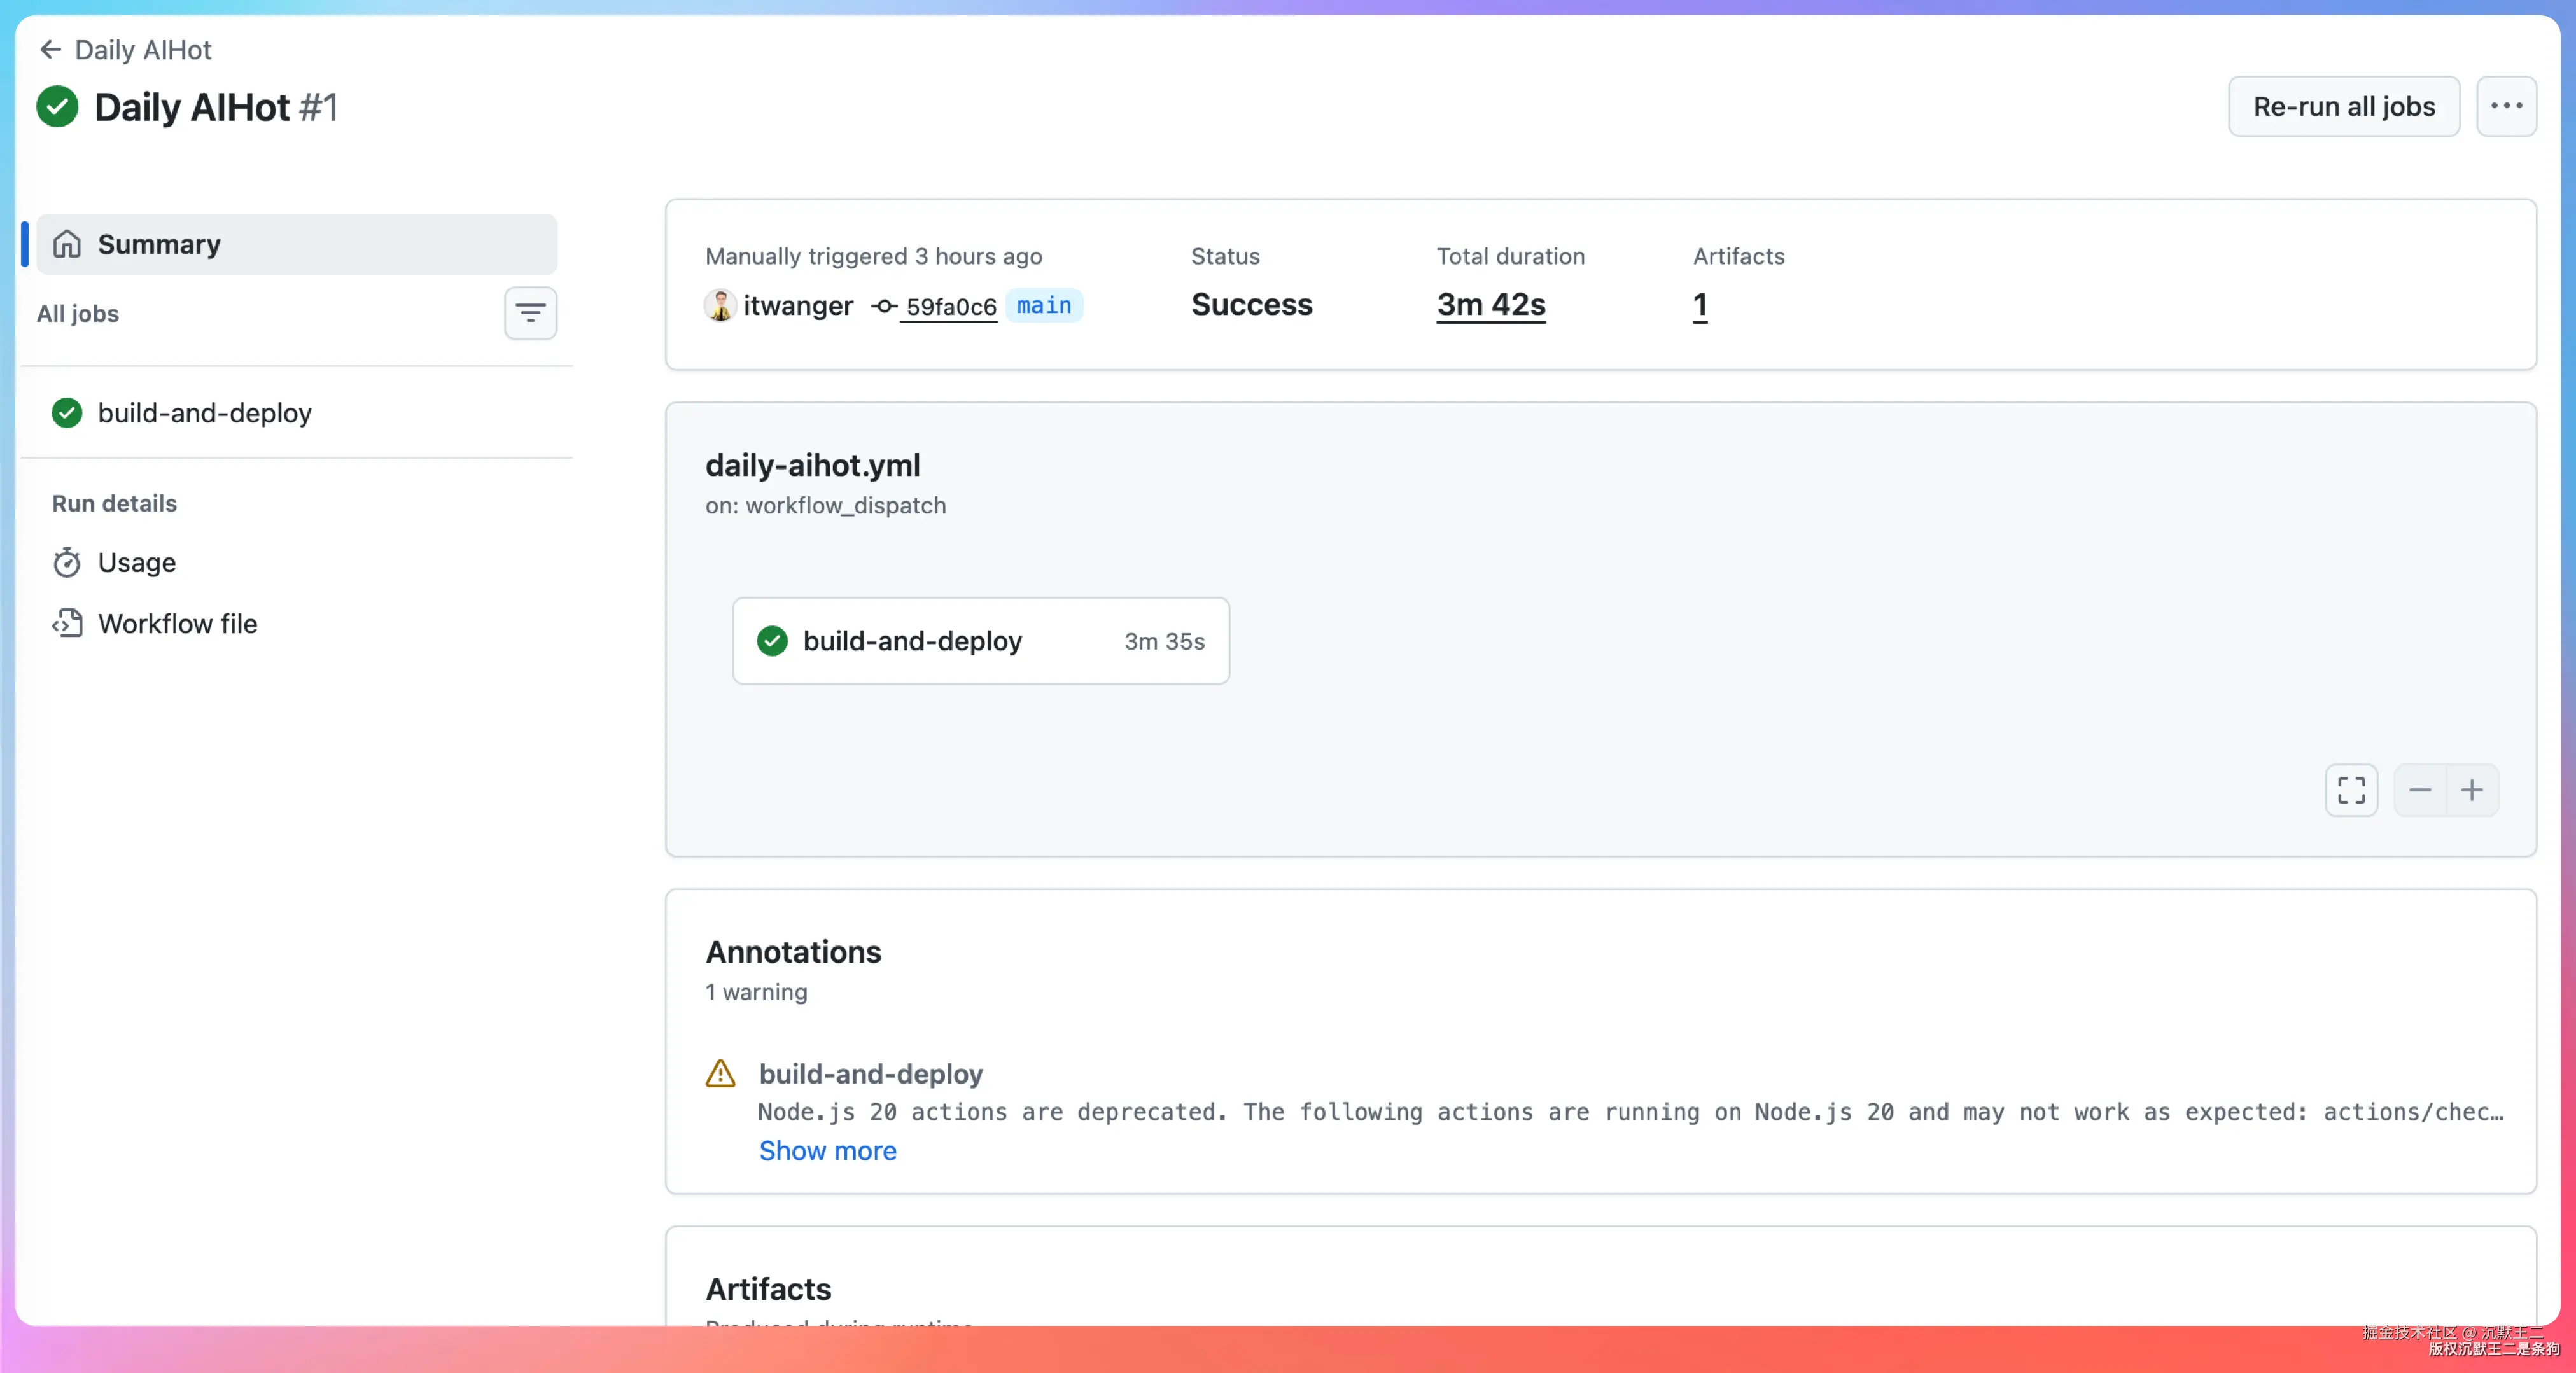Click the Node.js 20 deprecation message
The width and height of the screenshot is (2576, 1373).
[x=1631, y=1112]
